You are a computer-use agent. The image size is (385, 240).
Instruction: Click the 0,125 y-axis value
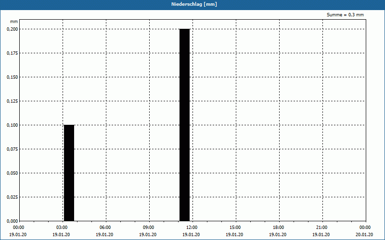(13, 101)
